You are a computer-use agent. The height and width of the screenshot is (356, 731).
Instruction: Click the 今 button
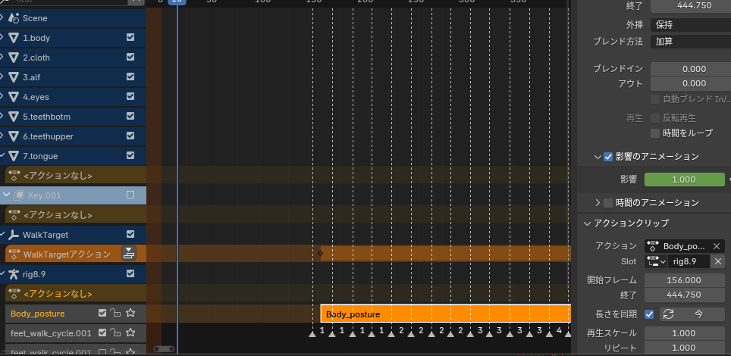coord(698,314)
